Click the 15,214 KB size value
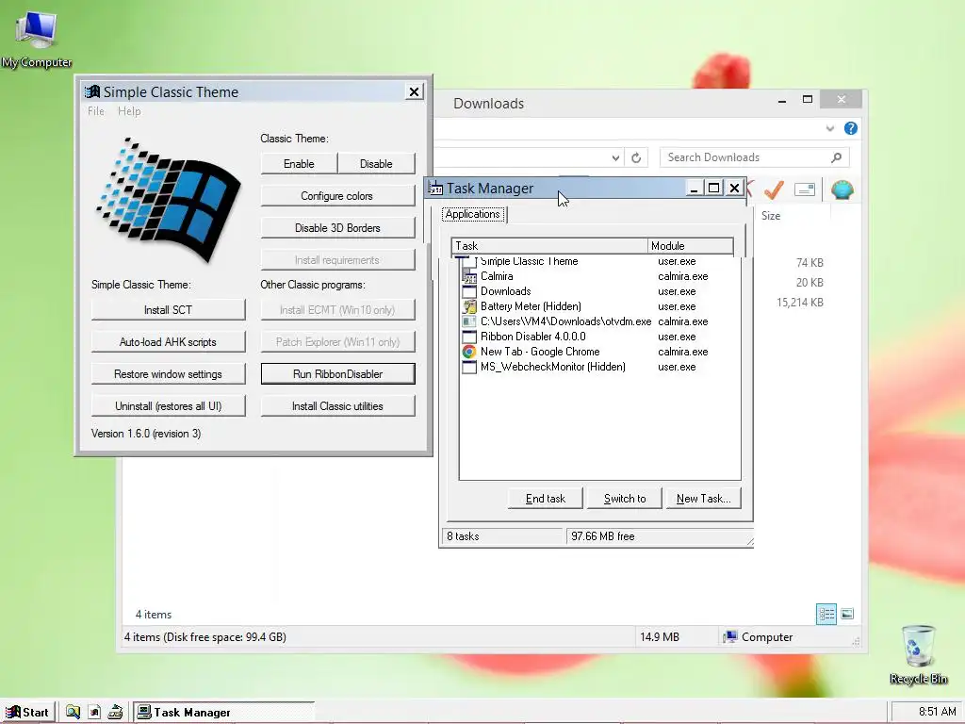Image resolution: width=965 pixels, height=724 pixels. (x=799, y=303)
